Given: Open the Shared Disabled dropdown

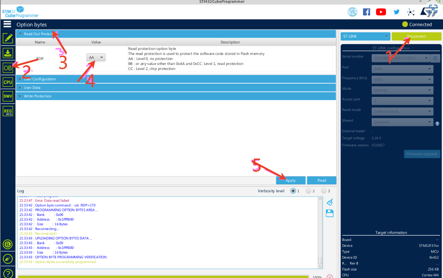Looking at the screenshot, I should 402,122.
